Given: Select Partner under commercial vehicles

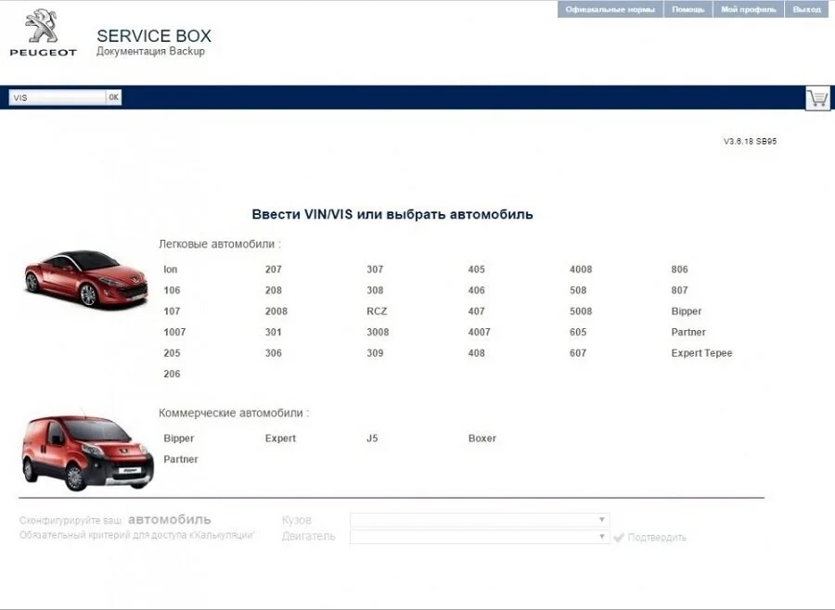Looking at the screenshot, I should (181, 459).
